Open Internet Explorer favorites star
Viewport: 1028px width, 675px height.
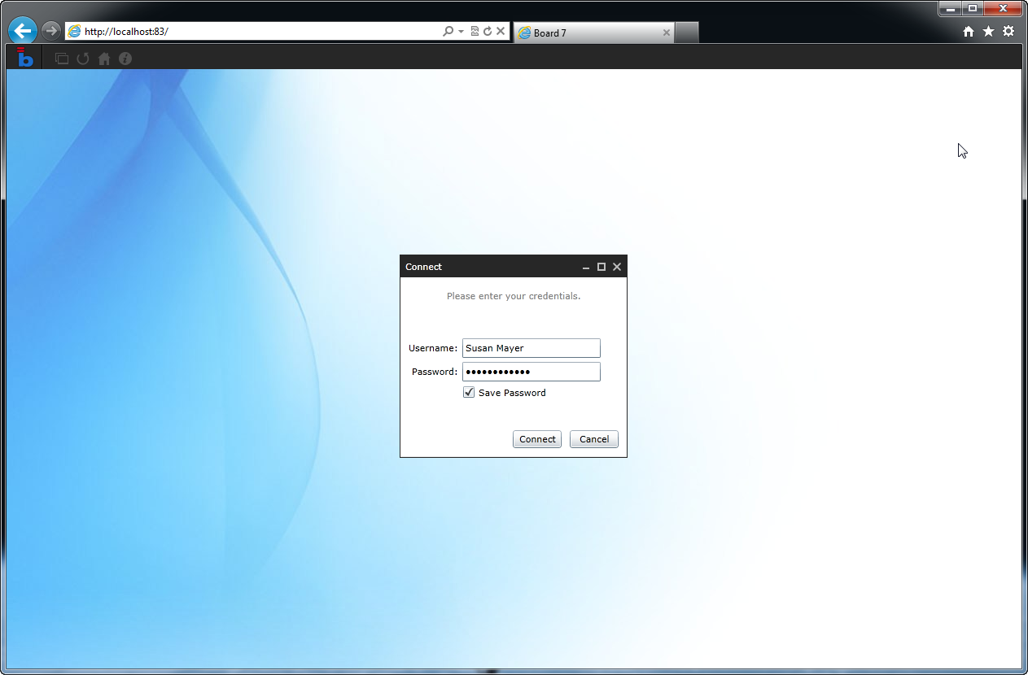pyautogui.click(x=988, y=32)
